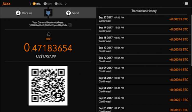Click the Ethereum Classic coin icon

tap(56, 4)
